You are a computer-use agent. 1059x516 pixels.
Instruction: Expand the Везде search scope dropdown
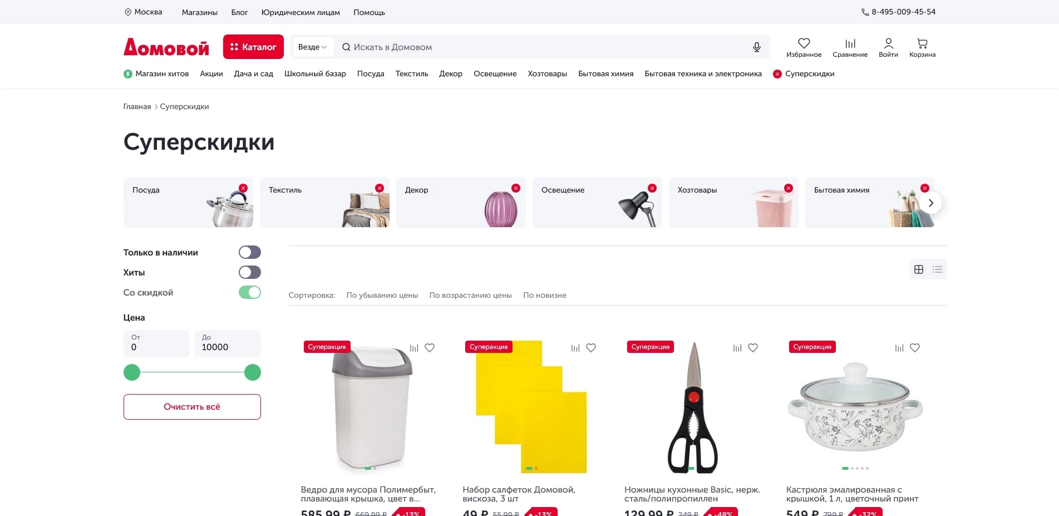312,47
